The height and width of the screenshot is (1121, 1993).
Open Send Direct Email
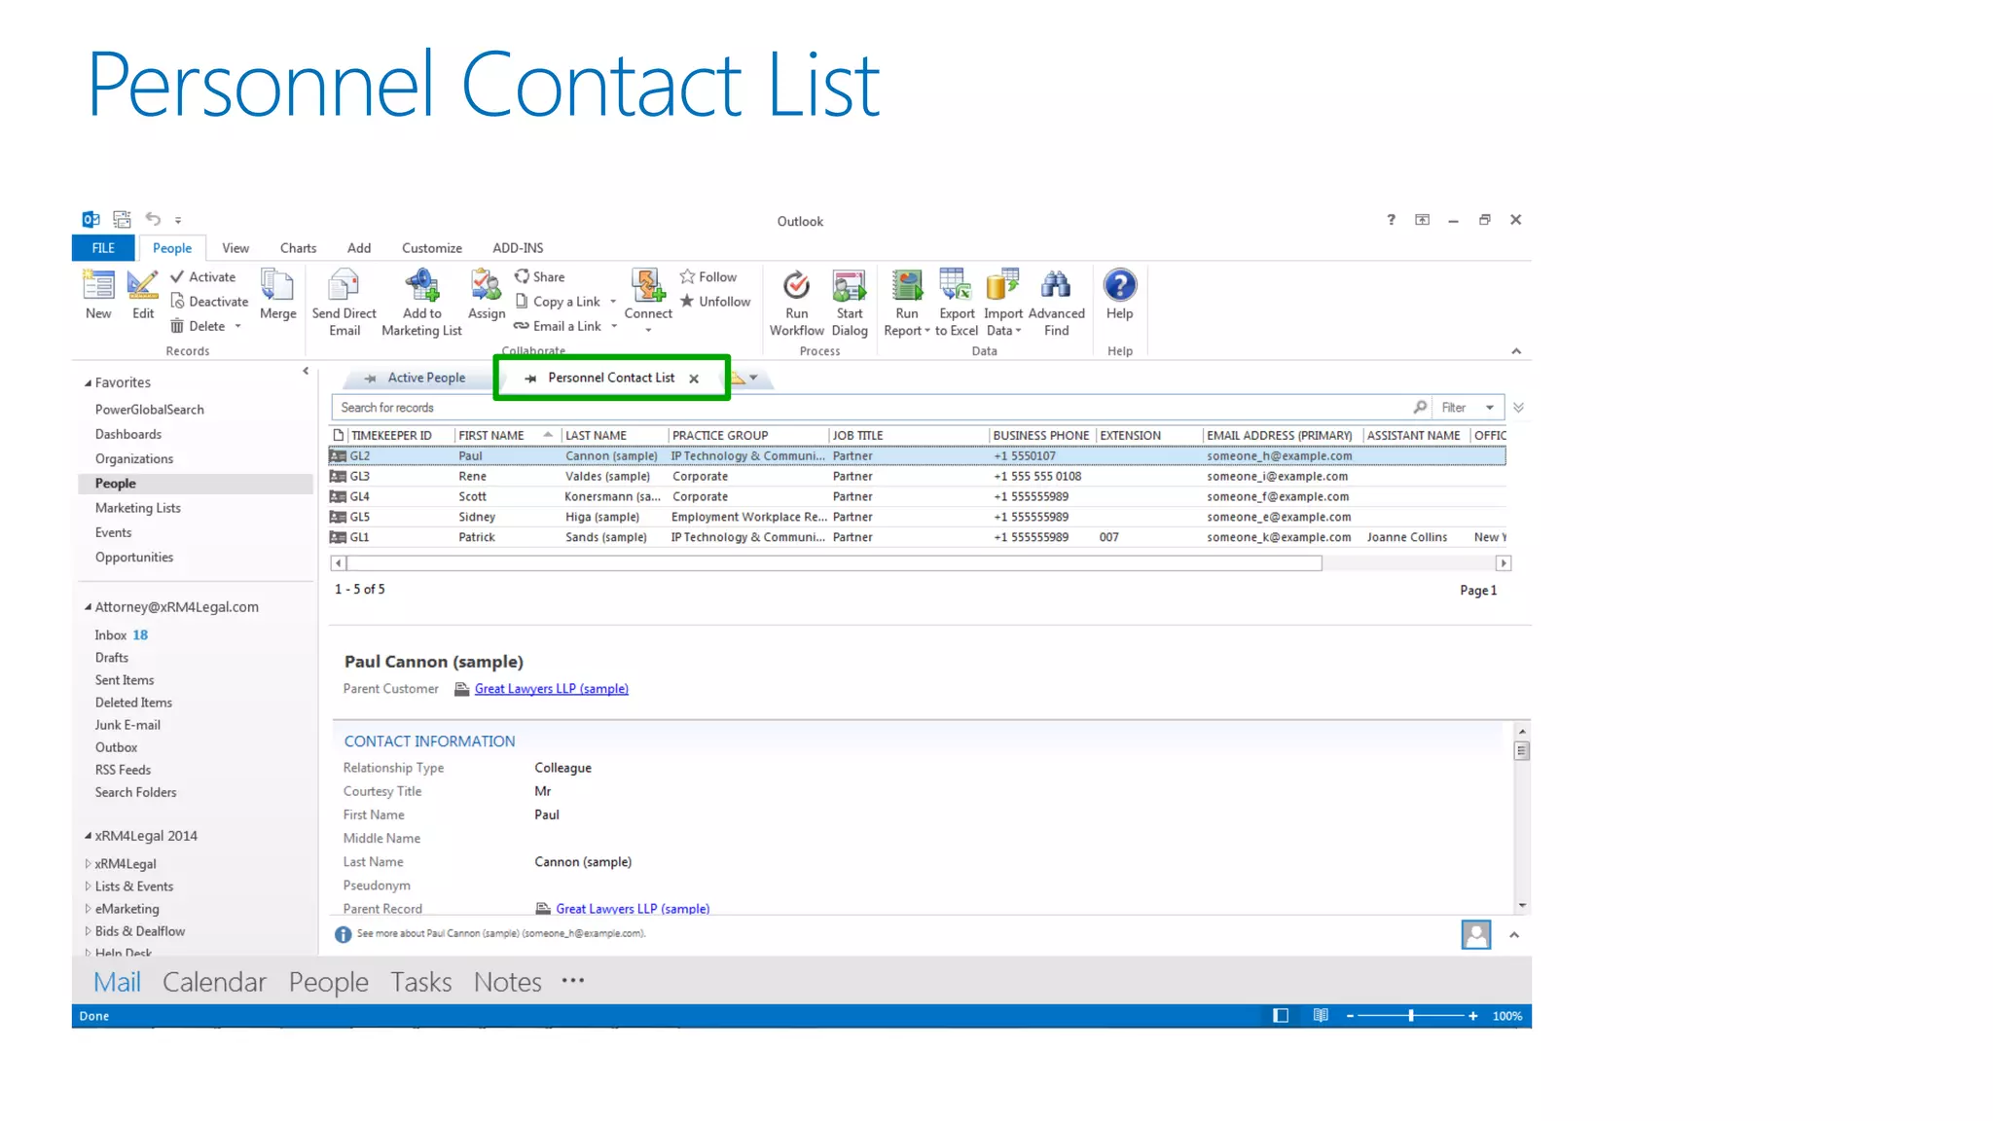344,303
